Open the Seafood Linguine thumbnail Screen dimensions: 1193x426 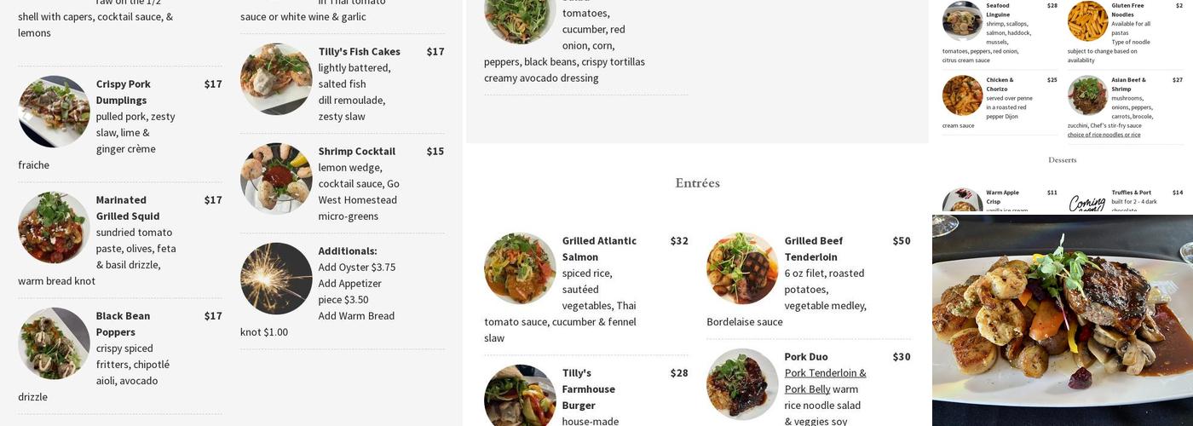(x=962, y=21)
